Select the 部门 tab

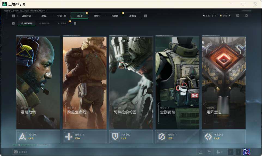pyautogui.click(x=80, y=16)
